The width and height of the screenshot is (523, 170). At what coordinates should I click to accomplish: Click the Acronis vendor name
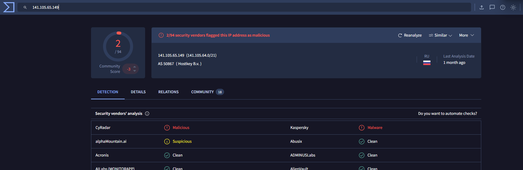(x=102, y=155)
